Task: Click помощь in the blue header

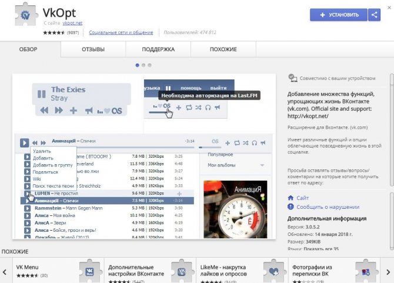Action: (191, 88)
